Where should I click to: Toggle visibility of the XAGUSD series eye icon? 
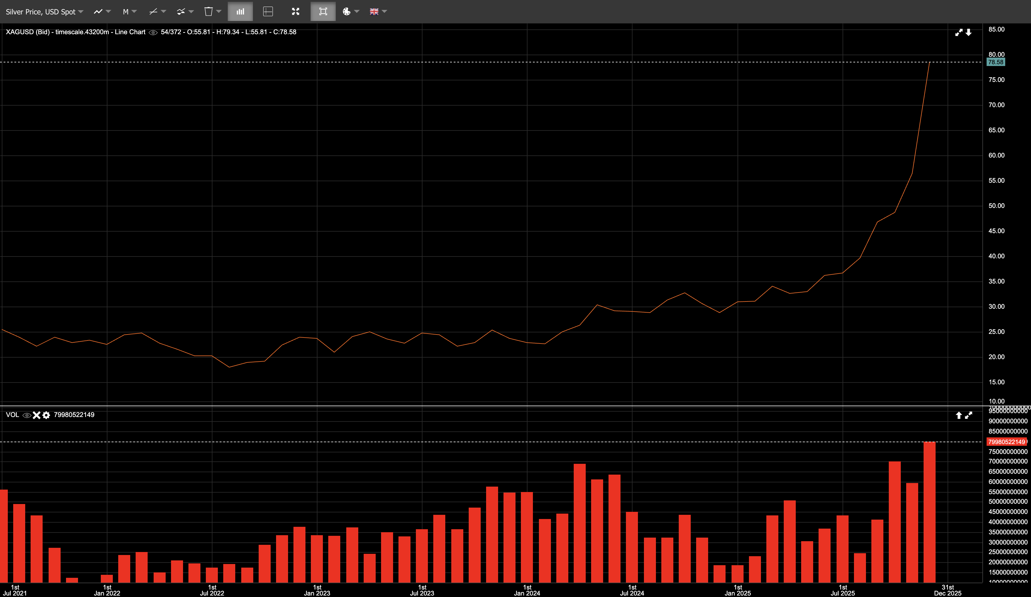pyautogui.click(x=153, y=32)
